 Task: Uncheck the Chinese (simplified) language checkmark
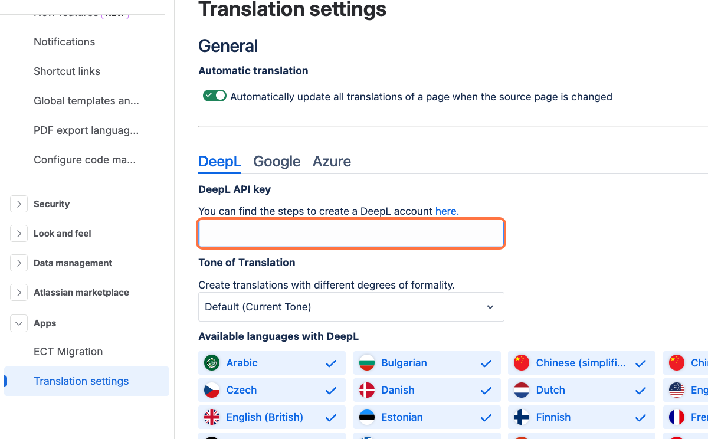(641, 363)
